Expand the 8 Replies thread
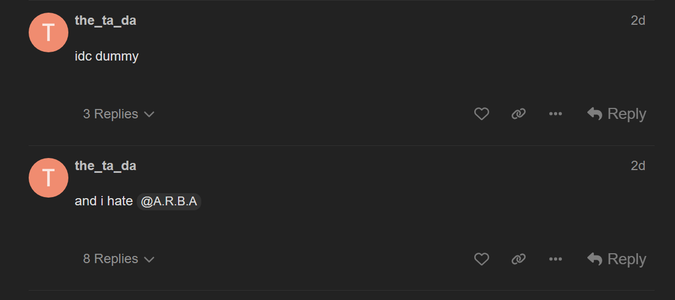The width and height of the screenshot is (675, 300). [119, 259]
